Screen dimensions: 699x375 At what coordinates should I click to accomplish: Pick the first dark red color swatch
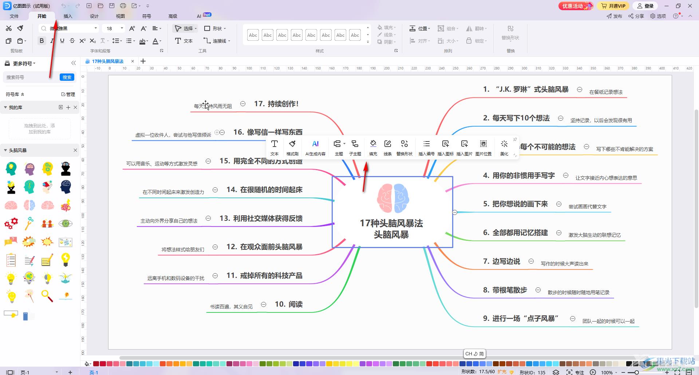96,363
